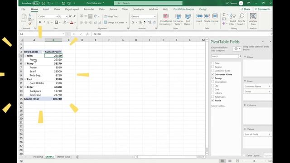Apply Percent Style

[x=140, y=22]
